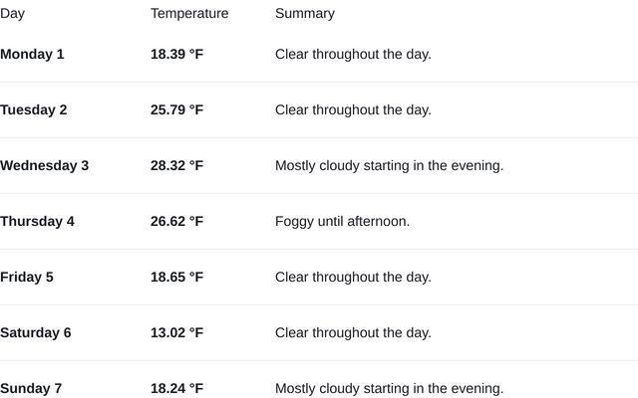638x398 pixels.
Task: Select the Monday 1 row label
Action: point(32,54)
